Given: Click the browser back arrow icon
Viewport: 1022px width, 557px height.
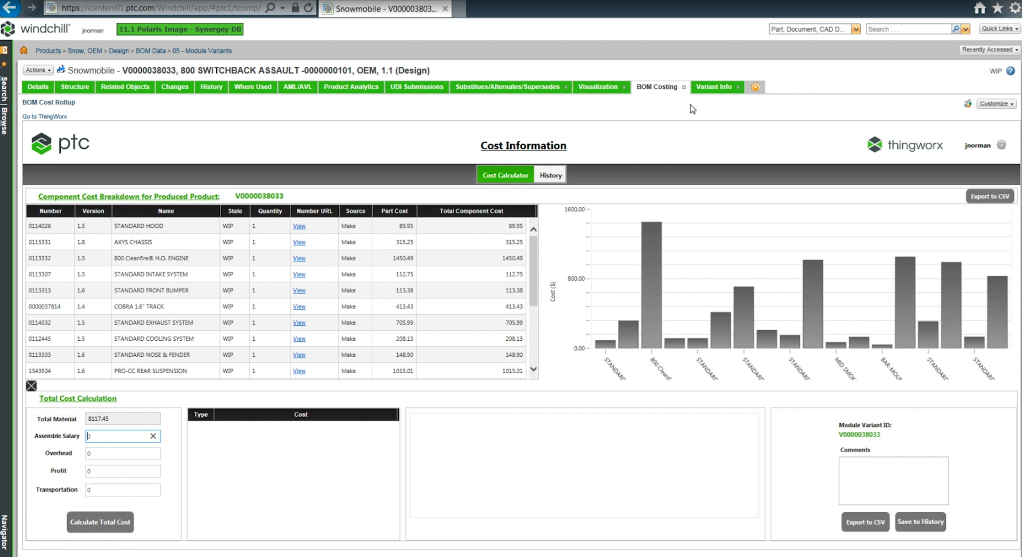Looking at the screenshot, I should tap(10, 7).
